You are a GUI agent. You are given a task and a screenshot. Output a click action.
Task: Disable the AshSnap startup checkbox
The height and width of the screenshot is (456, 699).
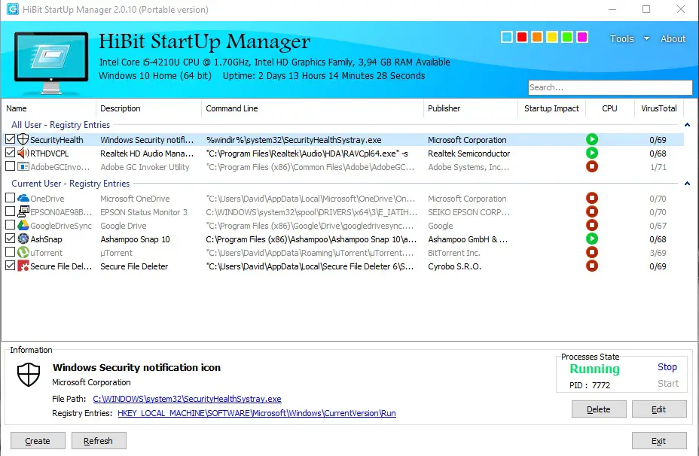click(10, 239)
